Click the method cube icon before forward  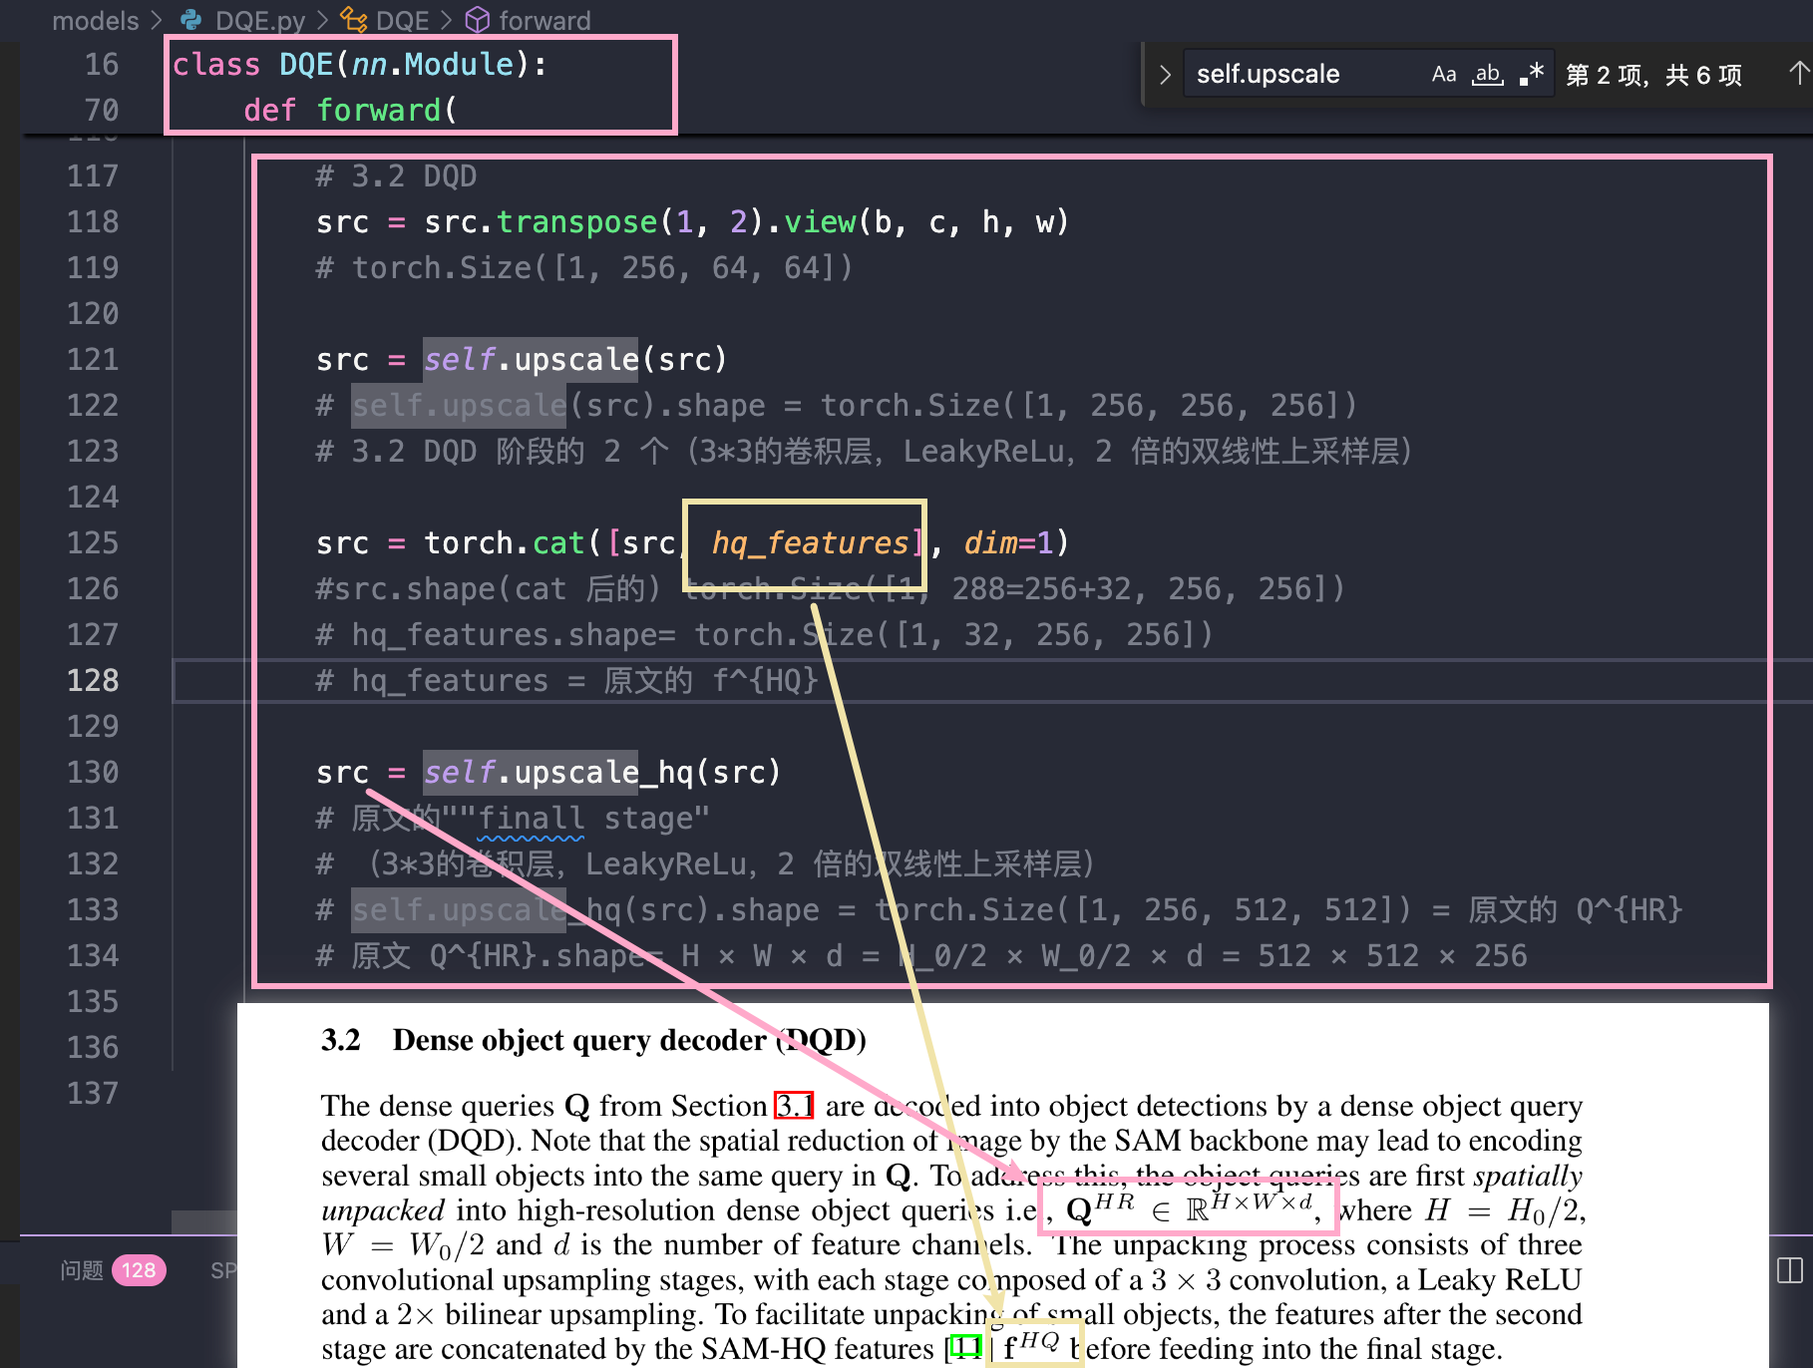coord(478,20)
